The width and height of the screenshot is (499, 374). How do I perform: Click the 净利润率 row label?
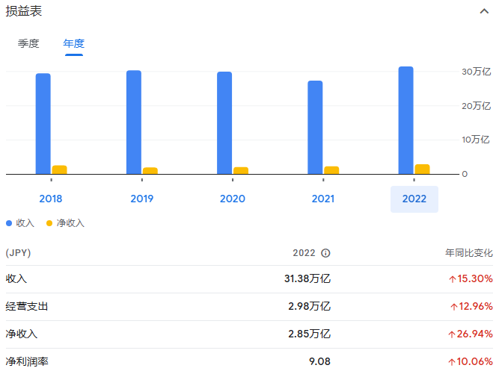pos(27,361)
